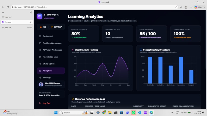This screenshot has width=207, height=116.
Task: Click the Not secure warning indicator
Action: 17,7
